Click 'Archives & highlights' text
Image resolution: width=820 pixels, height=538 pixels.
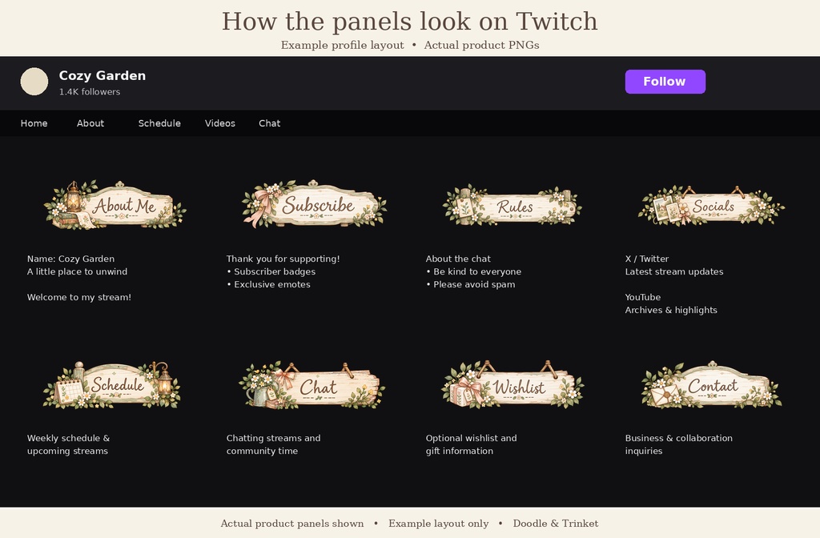pos(671,310)
